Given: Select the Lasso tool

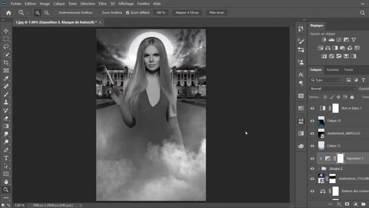Looking at the screenshot, I should (x=6, y=47).
